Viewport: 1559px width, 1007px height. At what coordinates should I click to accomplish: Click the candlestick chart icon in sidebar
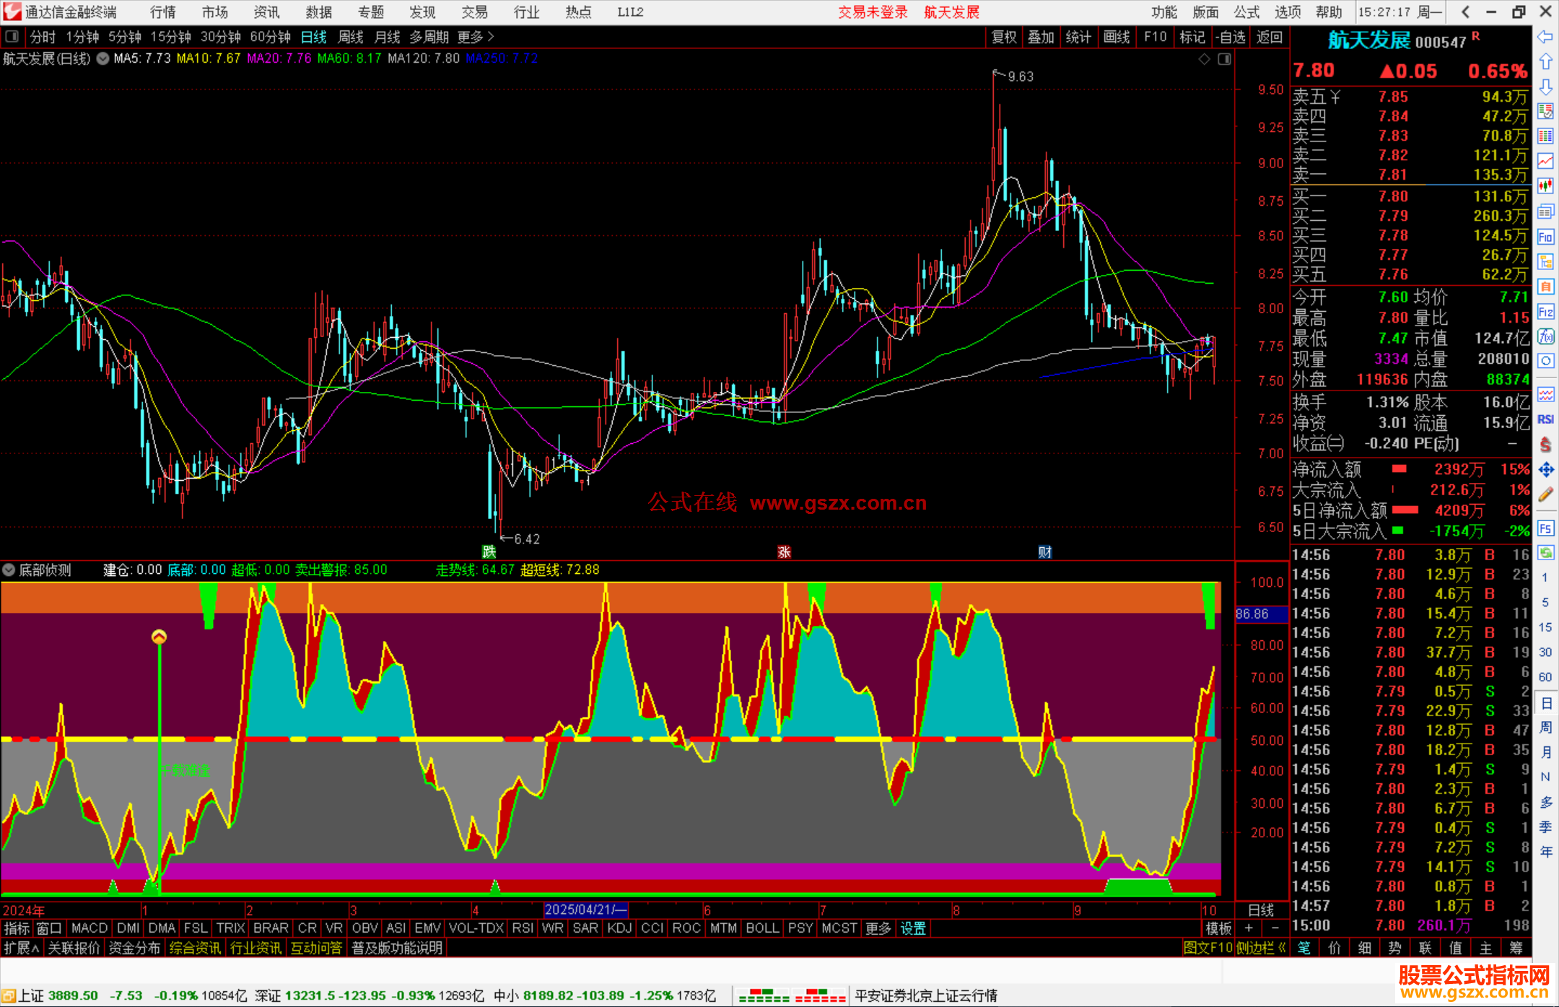(1545, 186)
